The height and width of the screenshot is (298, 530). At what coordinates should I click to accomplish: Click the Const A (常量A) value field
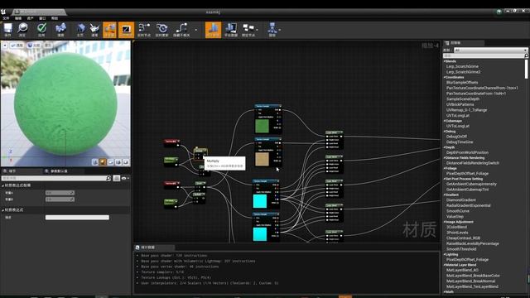click(60, 193)
